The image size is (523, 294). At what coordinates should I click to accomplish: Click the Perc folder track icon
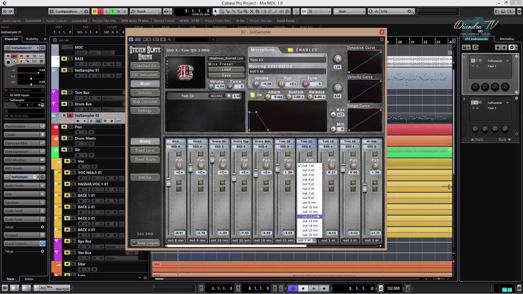pyautogui.click(x=56, y=127)
